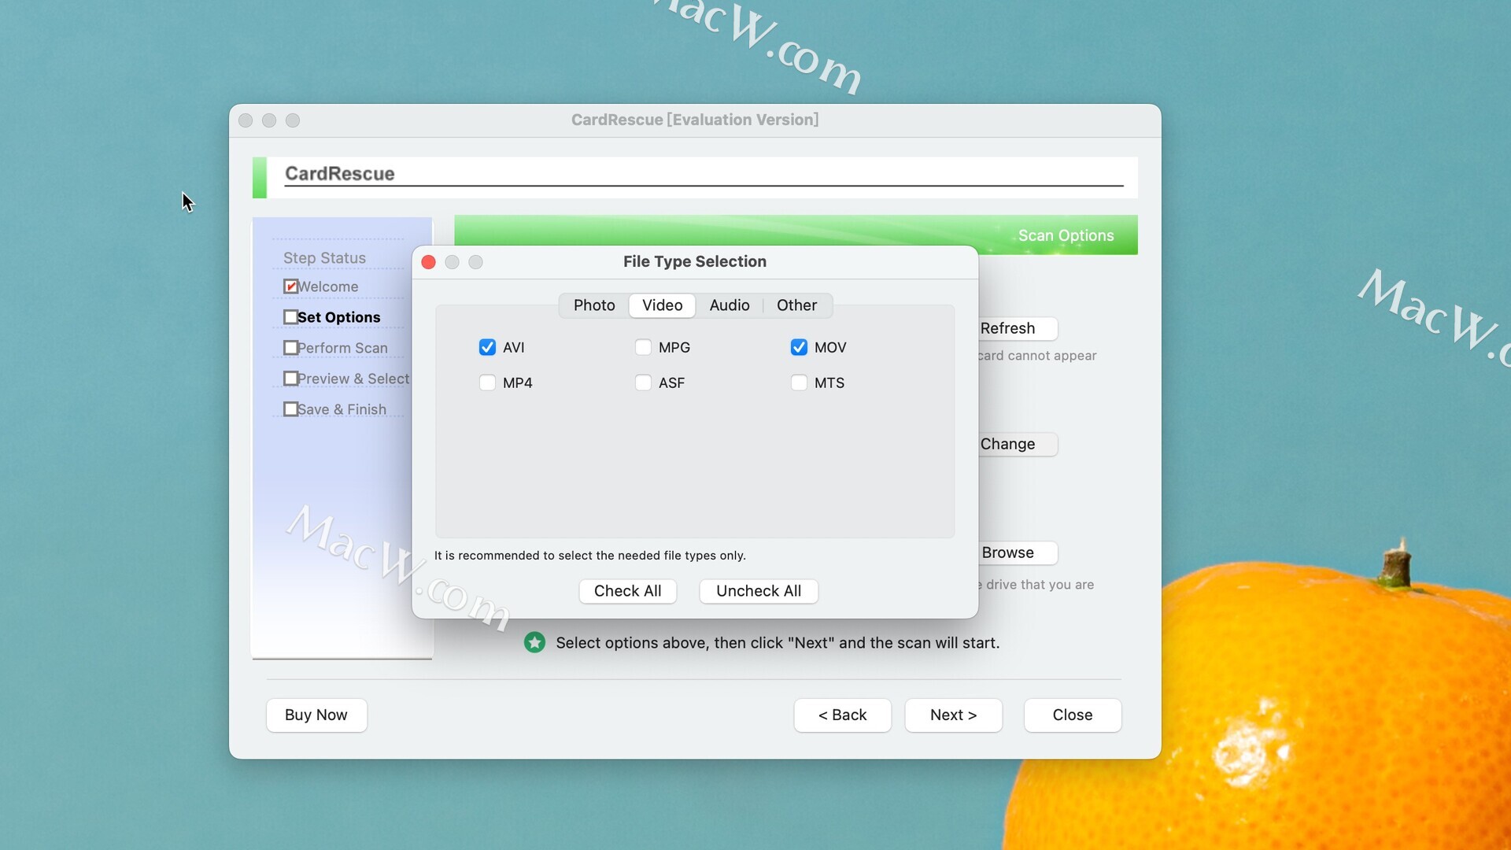Click Refresh in the CardRescue window
1511x850 pixels.
(x=1017, y=328)
